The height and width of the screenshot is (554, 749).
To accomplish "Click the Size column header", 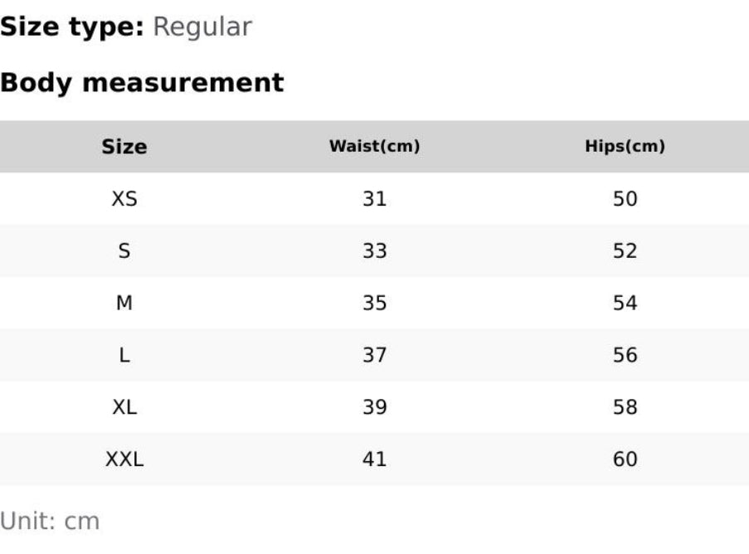I will click(124, 147).
